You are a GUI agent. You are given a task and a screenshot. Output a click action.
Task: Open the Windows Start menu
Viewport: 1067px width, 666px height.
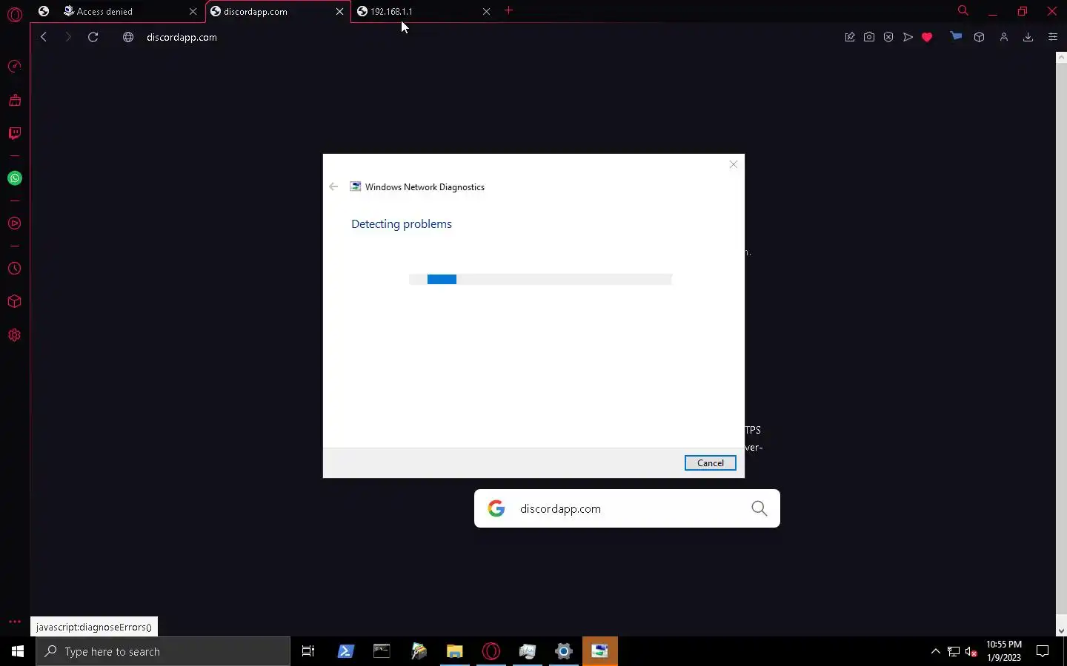tap(18, 651)
